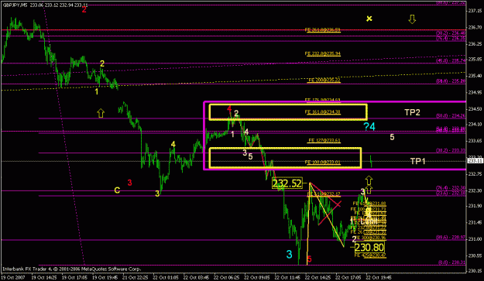Select the yellow up arrow beside wave label 1
The image size is (484, 281).
tap(101, 113)
